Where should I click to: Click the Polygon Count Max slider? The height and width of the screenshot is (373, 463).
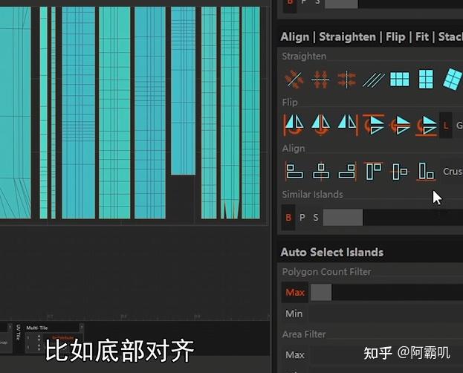(x=386, y=292)
